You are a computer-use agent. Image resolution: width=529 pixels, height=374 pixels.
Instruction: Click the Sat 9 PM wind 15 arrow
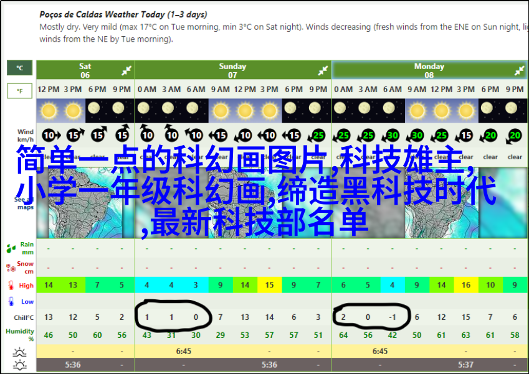[123, 133]
